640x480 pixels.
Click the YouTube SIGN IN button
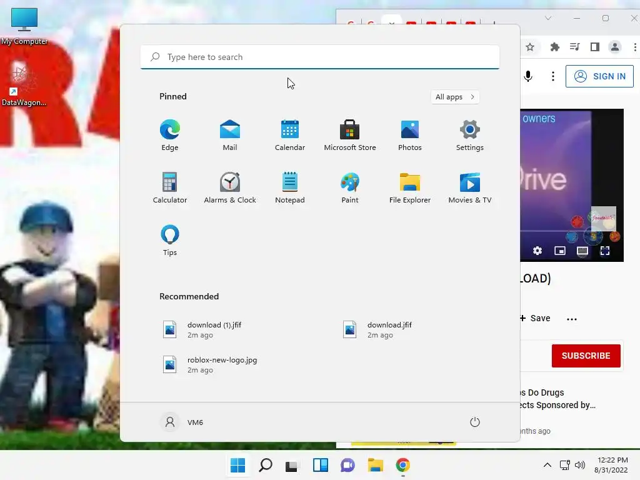click(x=599, y=76)
